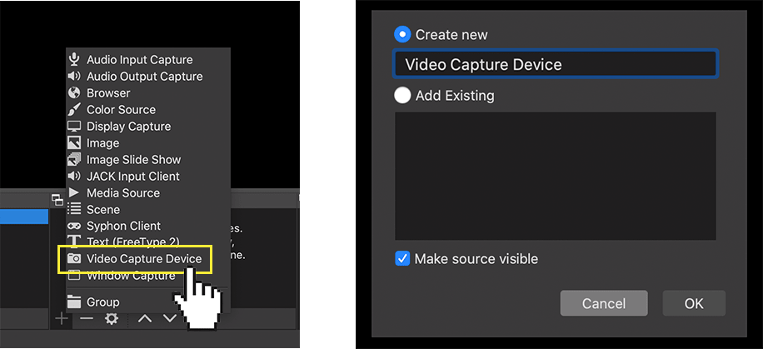Click the Browser globe icon
The image size is (763, 349).
[x=74, y=93]
